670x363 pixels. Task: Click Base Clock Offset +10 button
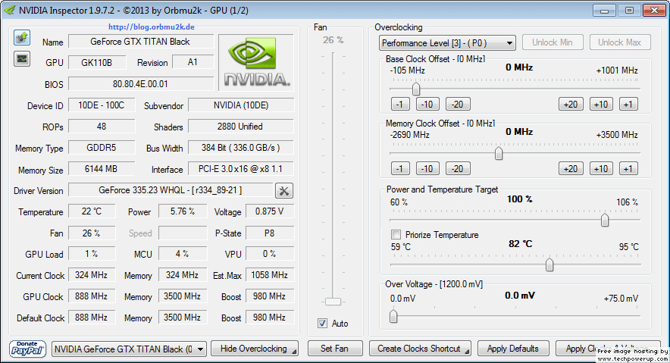coord(601,105)
